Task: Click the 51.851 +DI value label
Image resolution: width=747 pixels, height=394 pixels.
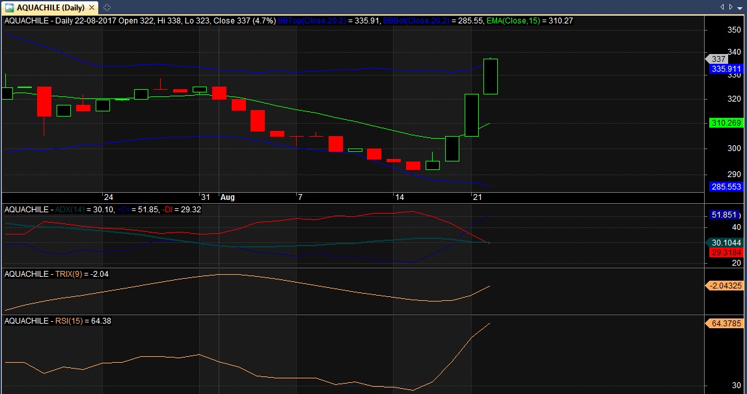Action: point(724,215)
